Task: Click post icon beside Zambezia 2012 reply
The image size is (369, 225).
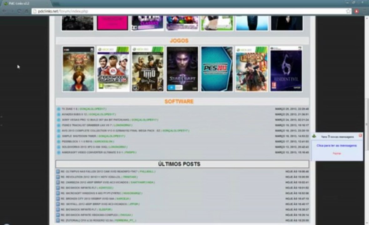Action: pyautogui.click(x=58, y=182)
